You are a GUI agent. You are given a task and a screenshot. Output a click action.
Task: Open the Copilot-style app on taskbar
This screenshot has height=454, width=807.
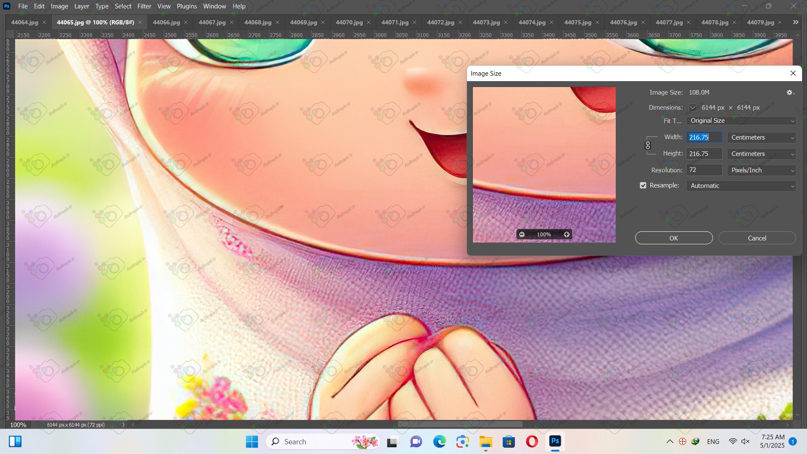click(x=462, y=441)
